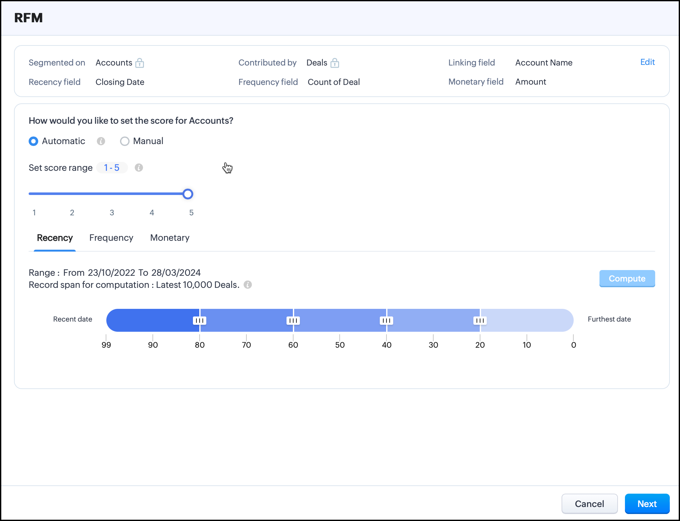Switch to the Monetary tab
The width and height of the screenshot is (680, 521).
(170, 238)
